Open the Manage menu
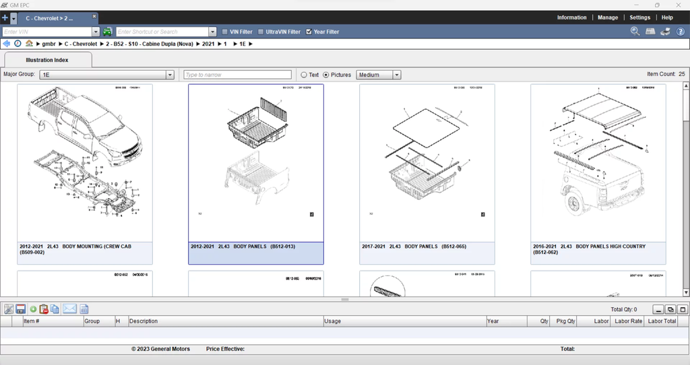Screen dimensions: 690x365 click(607, 18)
